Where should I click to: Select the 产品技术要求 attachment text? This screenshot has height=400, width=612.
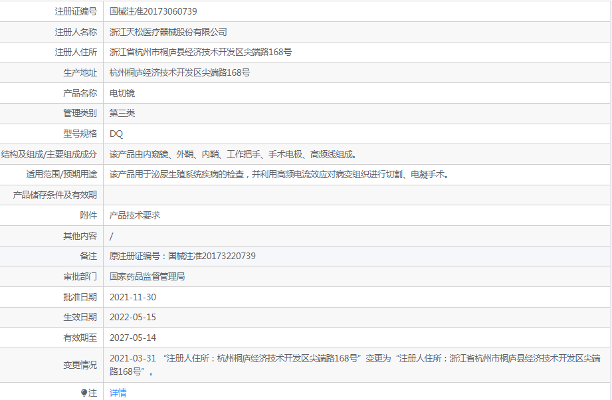(135, 215)
